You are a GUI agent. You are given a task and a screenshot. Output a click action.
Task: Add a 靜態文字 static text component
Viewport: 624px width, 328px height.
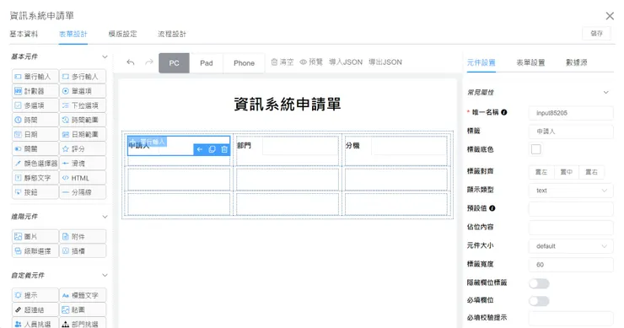(35, 178)
